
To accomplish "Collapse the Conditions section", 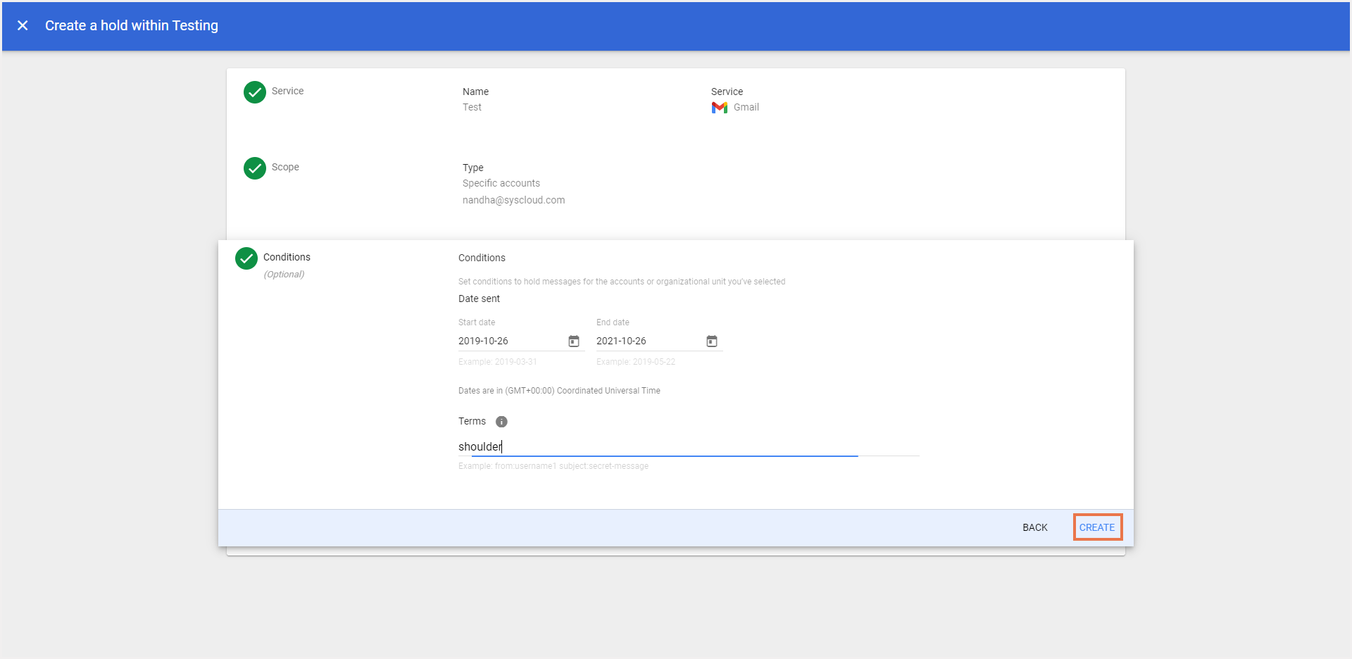I will coord(287,256).
